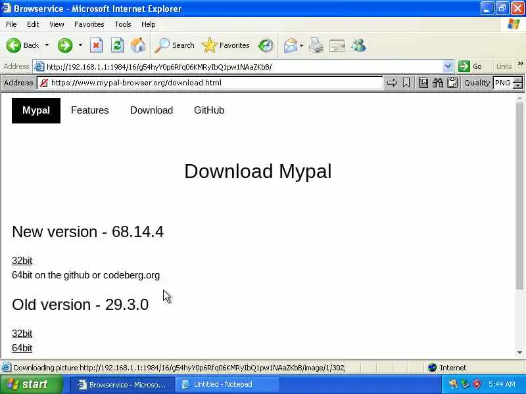Screen dimensions: 526x394
Task: Click the Browservice address field with mypal URL
Action: [x=215, y=83]
